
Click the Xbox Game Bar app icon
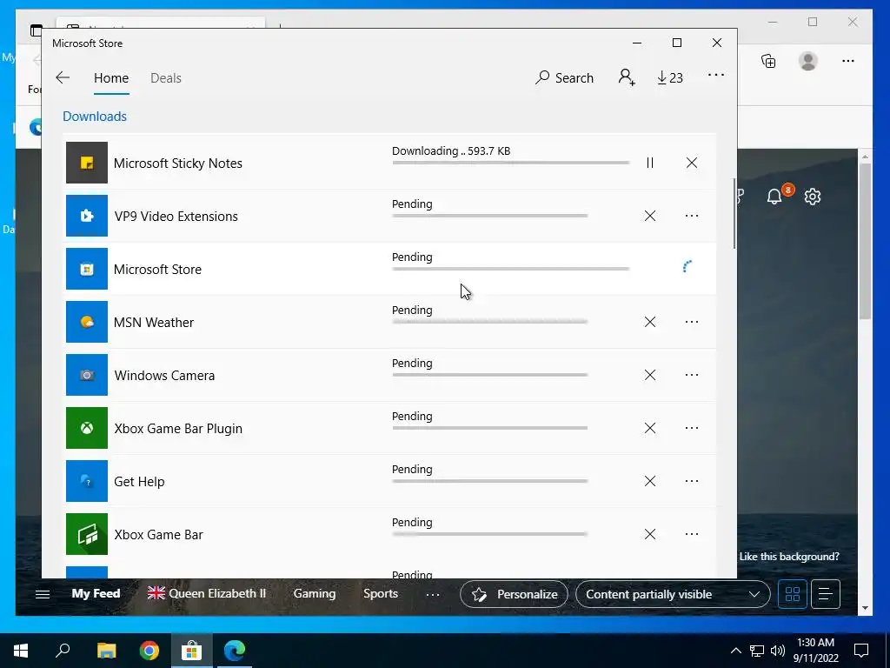coord(87,534)
